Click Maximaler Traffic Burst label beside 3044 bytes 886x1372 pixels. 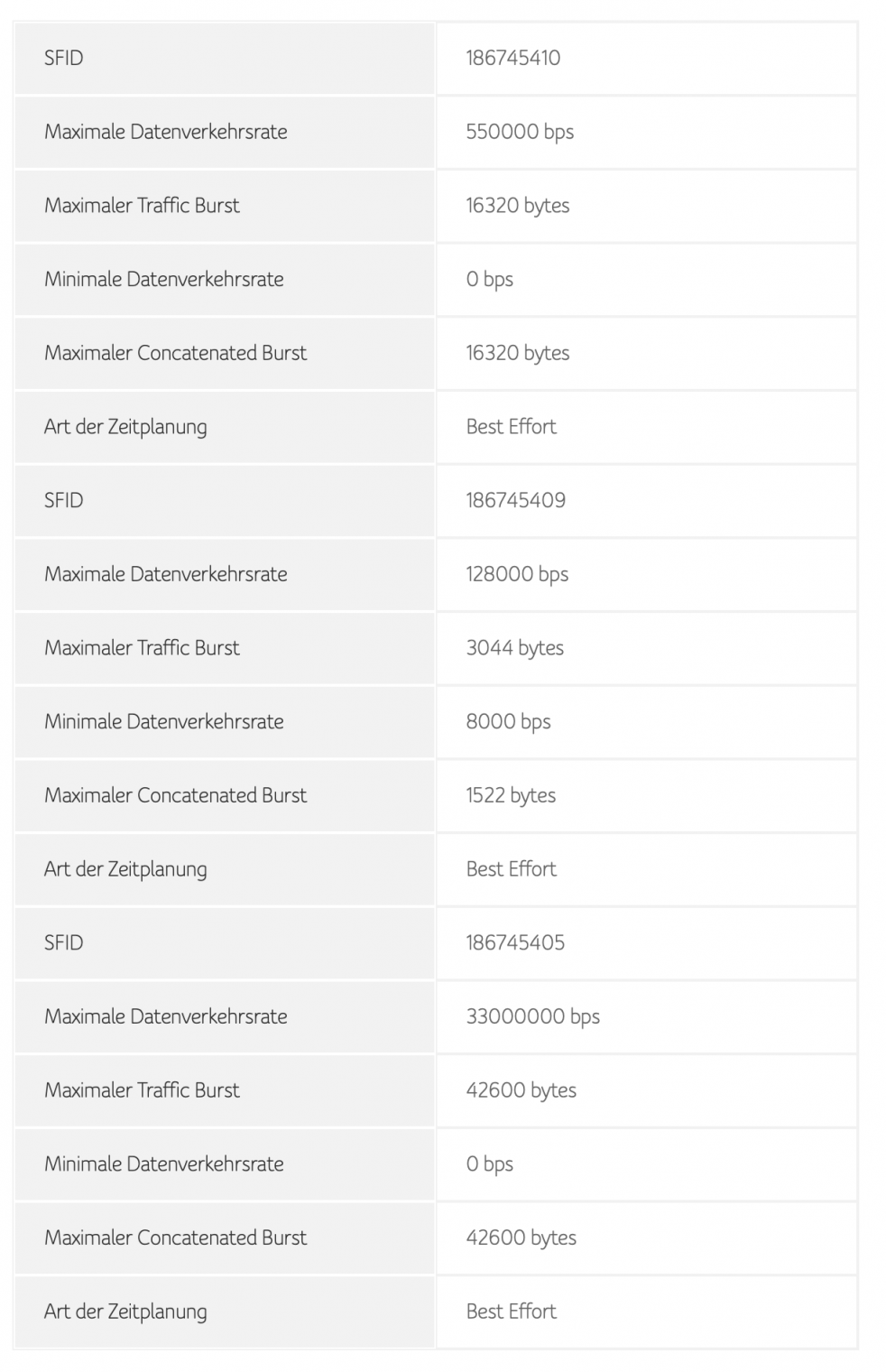(x=142, y=648)
